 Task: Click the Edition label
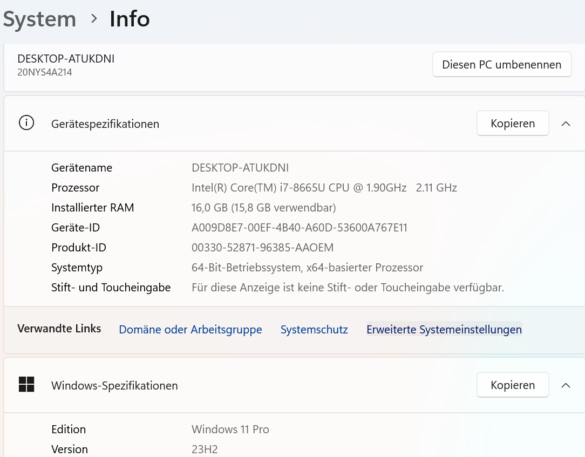69,429
